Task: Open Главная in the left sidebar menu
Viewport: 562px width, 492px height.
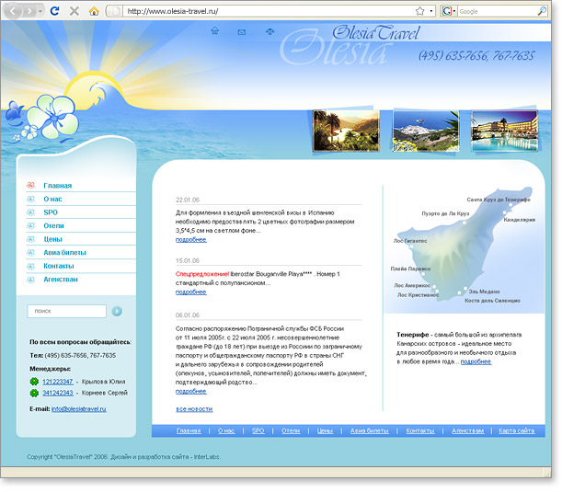Action: (57, 186)
